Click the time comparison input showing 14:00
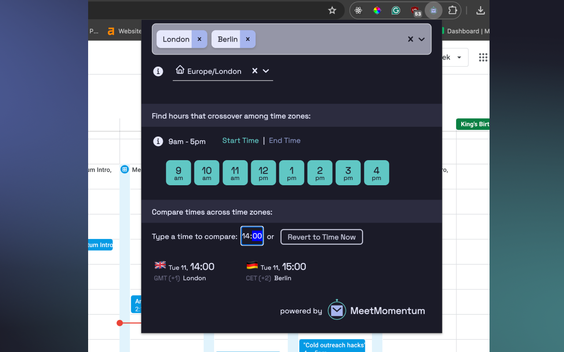564x352 pixels. click(x=252, y=236)
